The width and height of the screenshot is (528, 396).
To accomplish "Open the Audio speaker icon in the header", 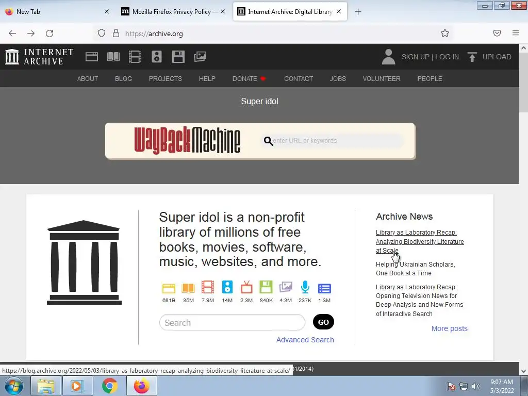I will 157,57.
